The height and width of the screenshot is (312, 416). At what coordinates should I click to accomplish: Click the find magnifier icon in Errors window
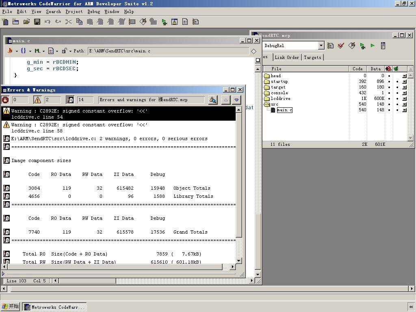tap(213, 100)
